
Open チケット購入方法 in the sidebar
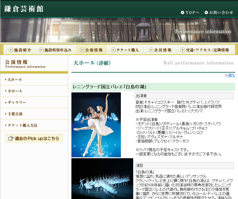tap(23, 125)
